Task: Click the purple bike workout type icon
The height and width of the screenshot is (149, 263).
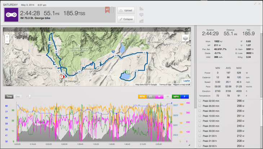Action: [x=10, y=15]
